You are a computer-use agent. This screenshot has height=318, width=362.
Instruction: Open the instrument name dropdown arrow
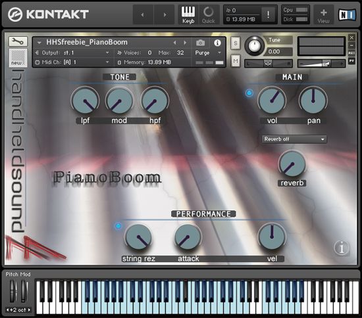(39, 43)
